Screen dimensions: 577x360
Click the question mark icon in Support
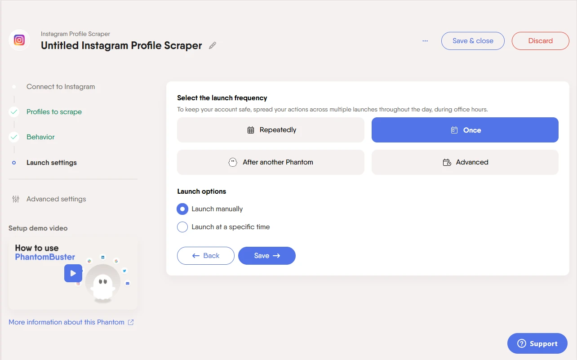(522, 344)
